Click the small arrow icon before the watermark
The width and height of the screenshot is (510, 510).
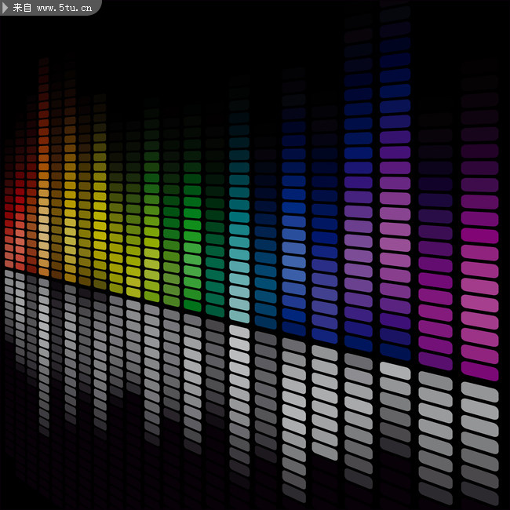(5, 8)
